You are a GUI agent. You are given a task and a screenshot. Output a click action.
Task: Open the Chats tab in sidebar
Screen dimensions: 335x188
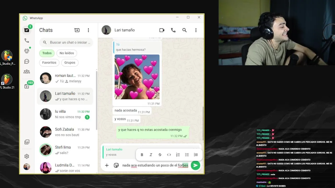(27, 30)
